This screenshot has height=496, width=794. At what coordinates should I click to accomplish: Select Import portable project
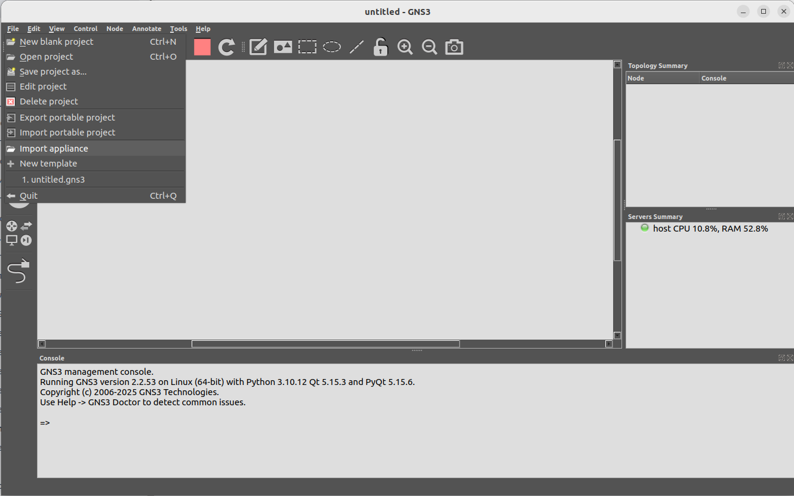click(95, 133)
